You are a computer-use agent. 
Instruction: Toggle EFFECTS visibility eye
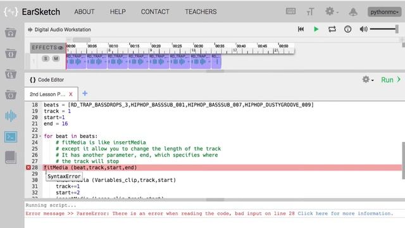point(61,48)
